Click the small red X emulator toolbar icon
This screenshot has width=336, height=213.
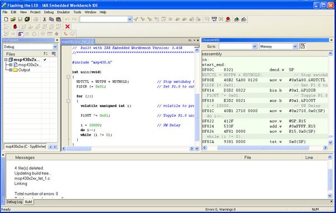tap(66, 34)
